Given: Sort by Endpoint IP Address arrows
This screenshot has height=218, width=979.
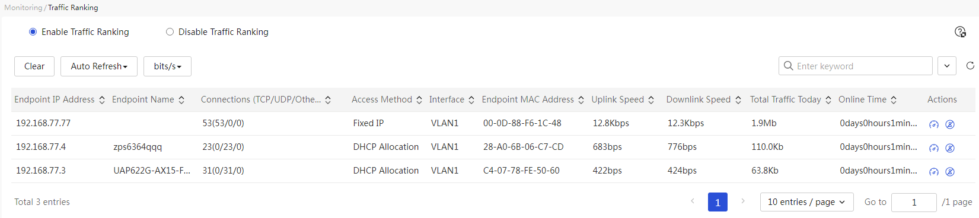Looking at the screenshot, I should coord(102,100).
